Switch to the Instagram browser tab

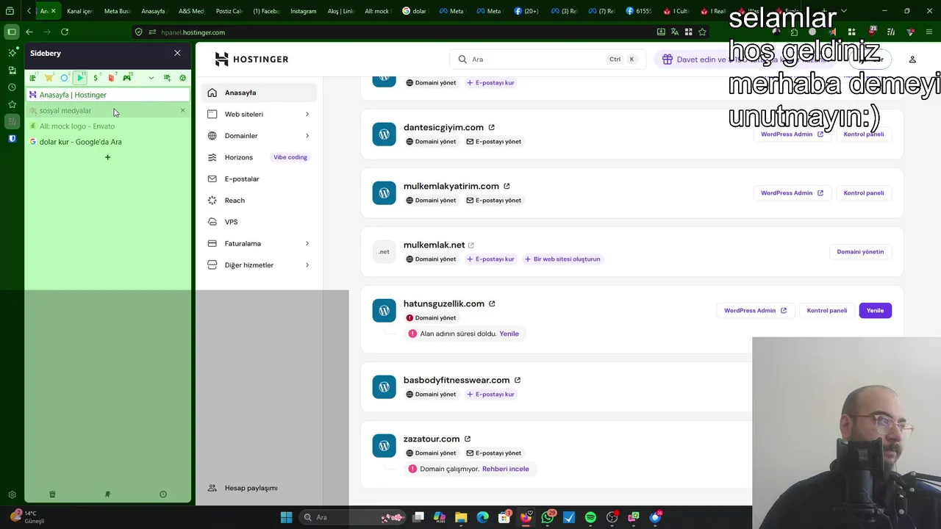[x=302, y=11]
